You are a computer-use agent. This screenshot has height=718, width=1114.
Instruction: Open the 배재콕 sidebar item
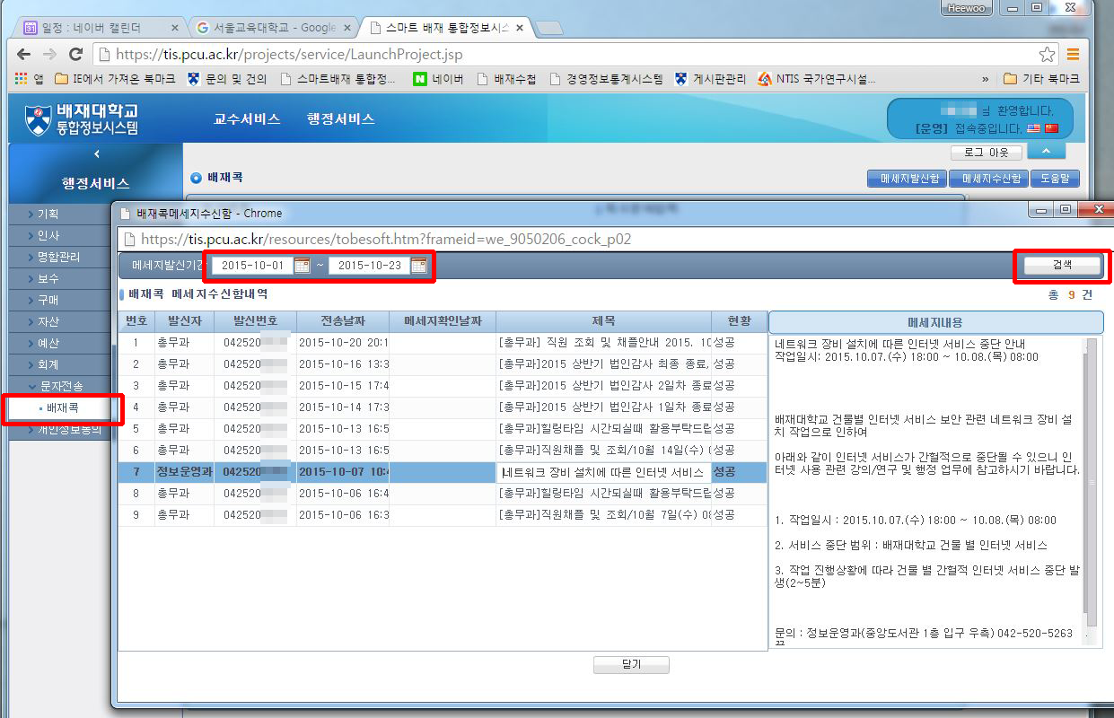pyautogui.click(x=63, y=408)
